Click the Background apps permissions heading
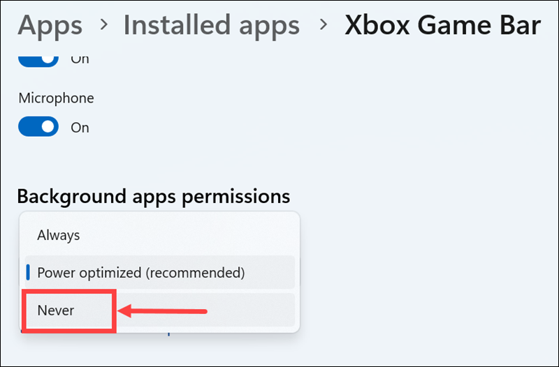Screen dimensions: 559x367 [x=154, y=197]
